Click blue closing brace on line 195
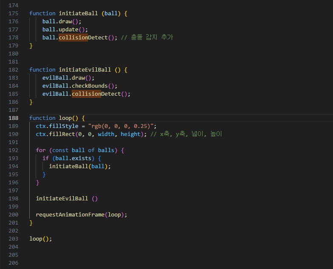Screen dimensions: 333x269 44,175
